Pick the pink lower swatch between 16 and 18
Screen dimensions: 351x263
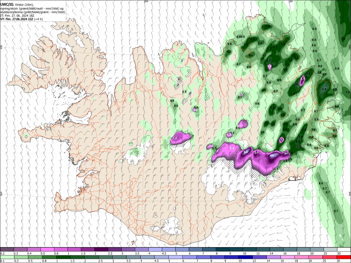(x=287, y=257)
